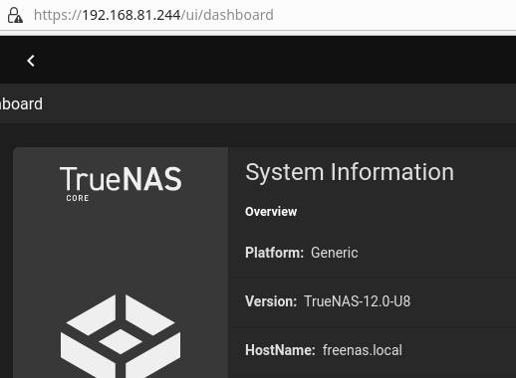This screenshot has width=516, height=378.
Task: Click the https:// prefix in the address bar
Action: tap(58, 15)
